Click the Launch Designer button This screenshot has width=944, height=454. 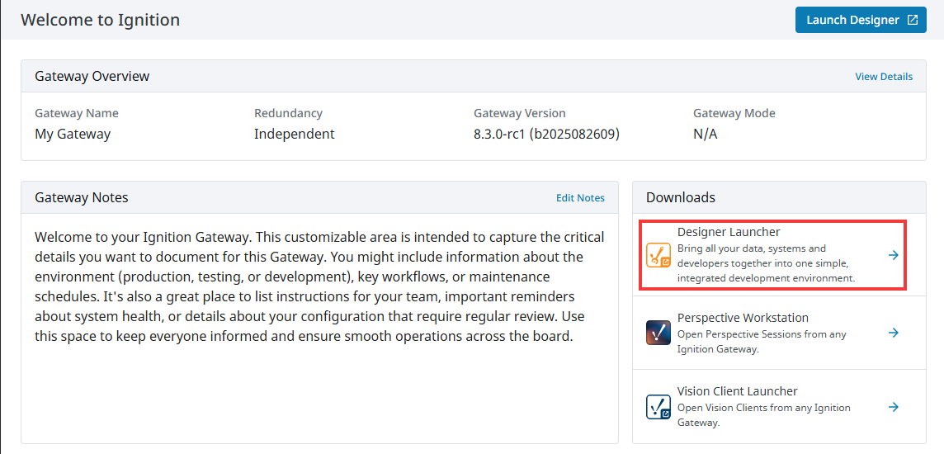(853, 20)
